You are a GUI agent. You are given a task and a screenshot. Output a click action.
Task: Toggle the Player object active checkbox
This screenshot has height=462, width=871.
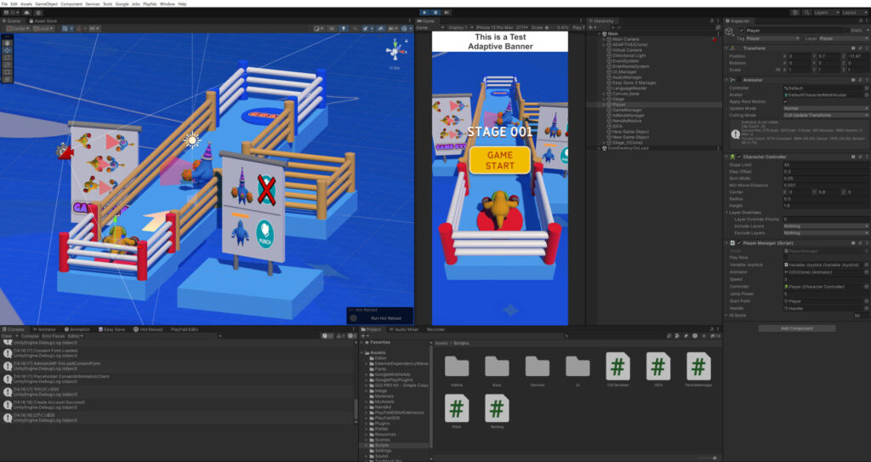(741, 31)
